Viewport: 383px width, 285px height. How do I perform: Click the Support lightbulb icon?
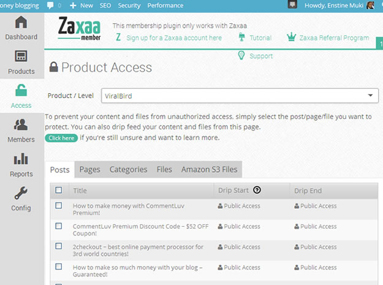pyautogui.click(x=241, y=55)
